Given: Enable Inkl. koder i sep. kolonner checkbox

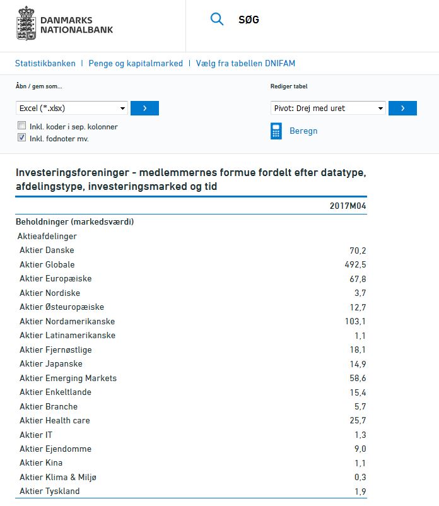Looking at the screenshot, I should pos(21,125).
